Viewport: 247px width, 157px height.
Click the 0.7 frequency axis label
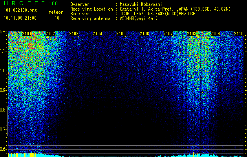[x=3, y=130]
